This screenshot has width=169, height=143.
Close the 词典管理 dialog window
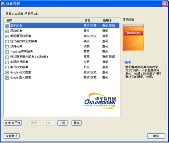point(165,4)
